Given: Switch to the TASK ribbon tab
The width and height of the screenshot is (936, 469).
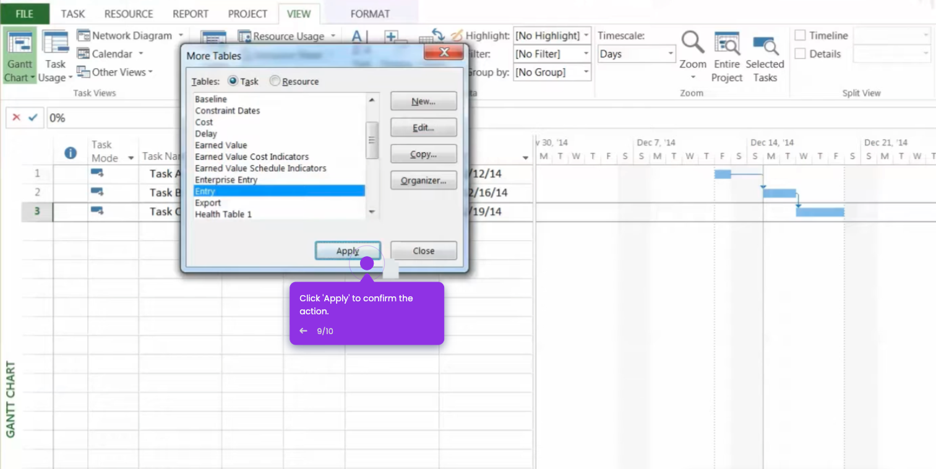Looking at the screenshot, I should tap(73, 14).
